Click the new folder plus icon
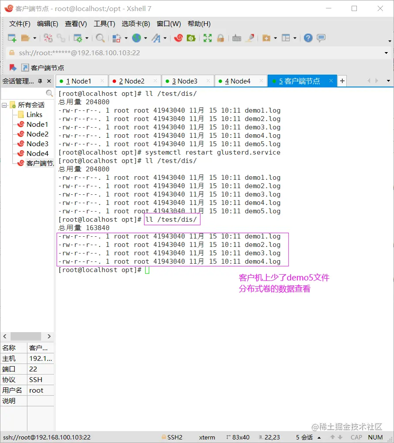Viewport: 394px width, 443px height. click(266, 38)
